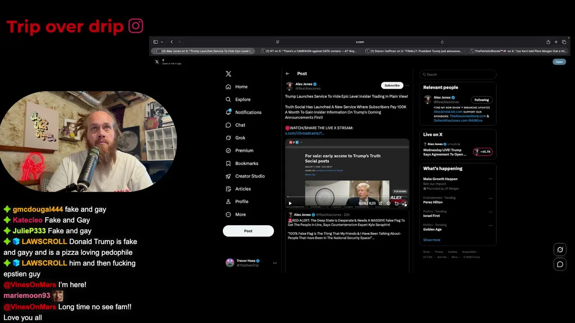Open account menu dots beside Trevor Hess
The height and width of the screenshot is (323, 575).
tap(275, 263)
